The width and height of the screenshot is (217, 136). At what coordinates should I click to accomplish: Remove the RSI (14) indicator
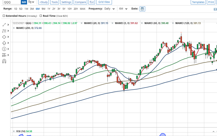(14, 131)
